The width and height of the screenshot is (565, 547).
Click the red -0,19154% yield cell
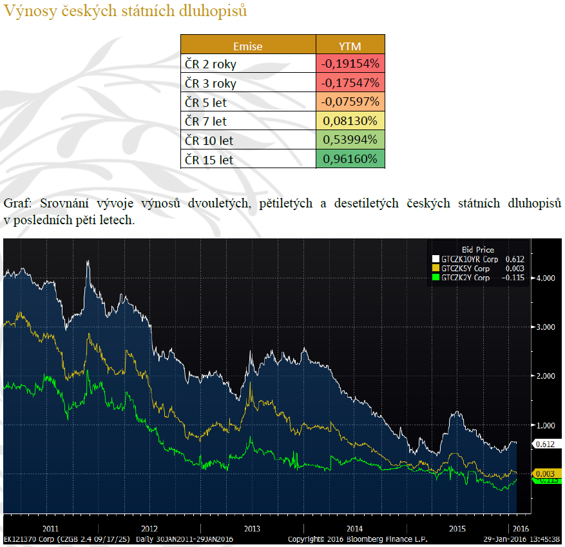[350, 64]
